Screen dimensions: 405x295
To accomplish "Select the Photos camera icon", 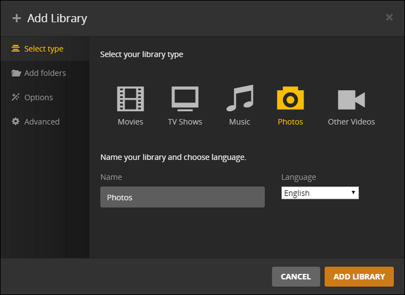I will [290, 99].
